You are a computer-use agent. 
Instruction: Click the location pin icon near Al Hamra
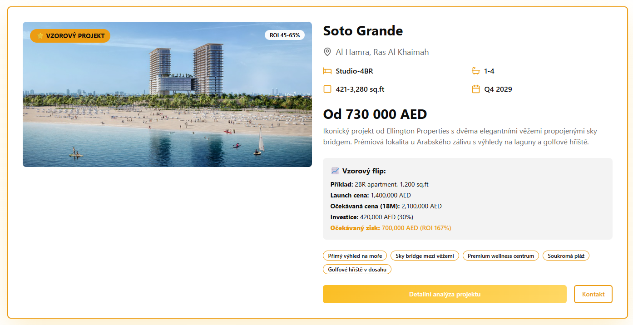327,52
